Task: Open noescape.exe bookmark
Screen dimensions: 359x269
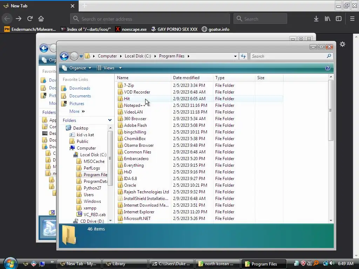Action: pyautogui.click(x=131, y=29)
